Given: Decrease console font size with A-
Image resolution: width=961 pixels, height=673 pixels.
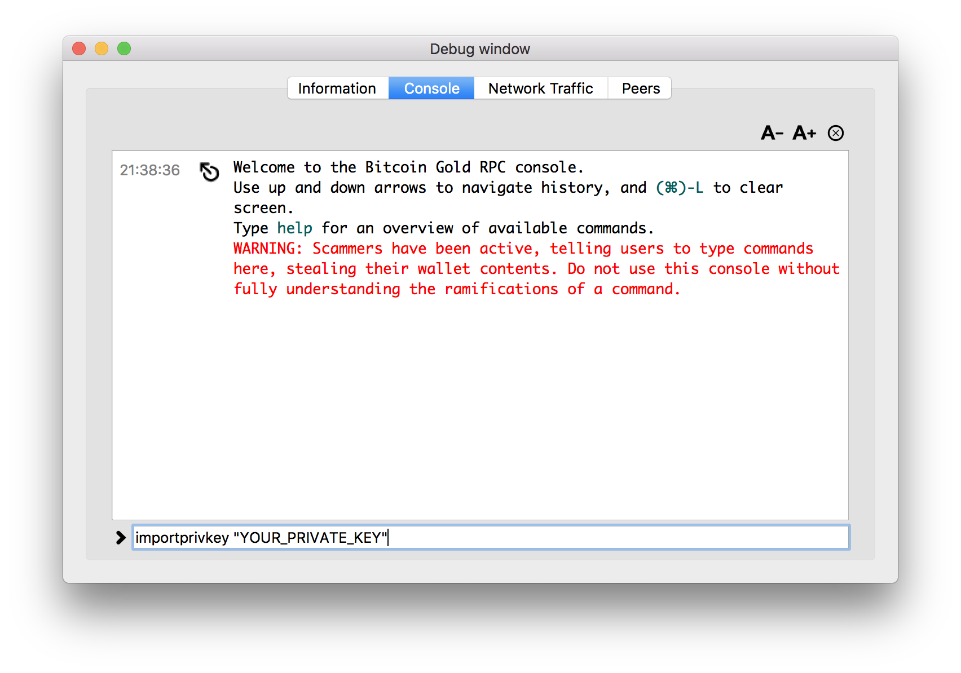Looking at the screenshot, I should (772, 133).
